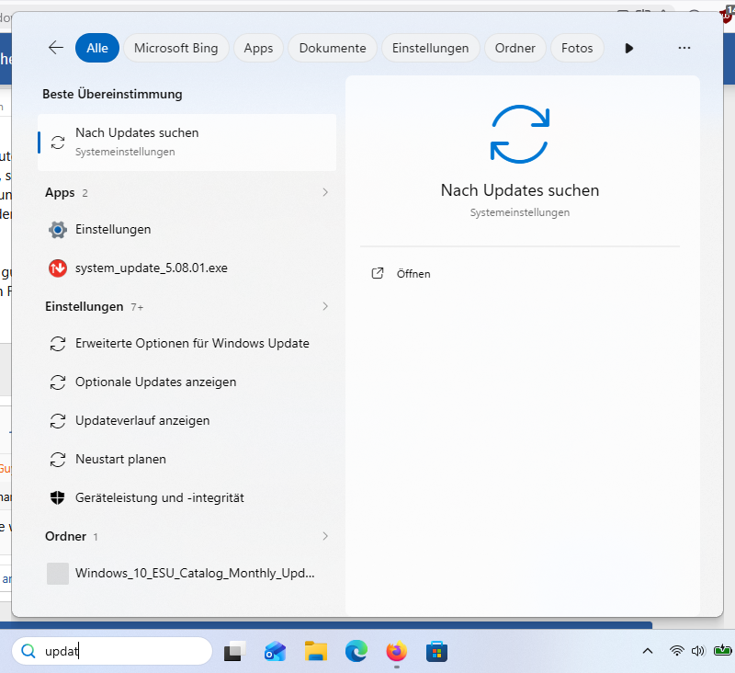Viewport: 735px width, 673px height.
Task: Click shield icon of Geräteleistung und -integrität
Action: tap(58, 497)
